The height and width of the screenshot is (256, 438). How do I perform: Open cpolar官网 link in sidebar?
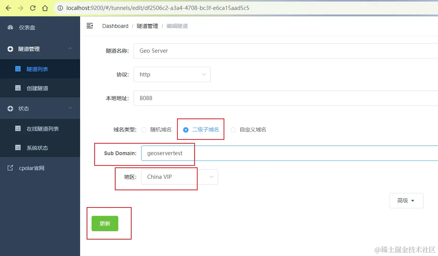point(40,168)
